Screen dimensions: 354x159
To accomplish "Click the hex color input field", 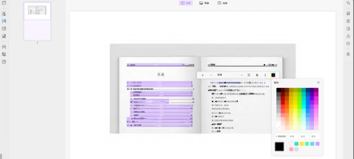I will pos(281,136).
